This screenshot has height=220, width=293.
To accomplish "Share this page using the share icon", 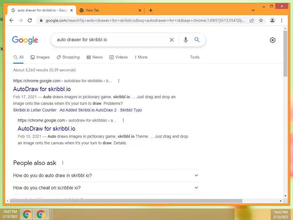I will 252,20.
